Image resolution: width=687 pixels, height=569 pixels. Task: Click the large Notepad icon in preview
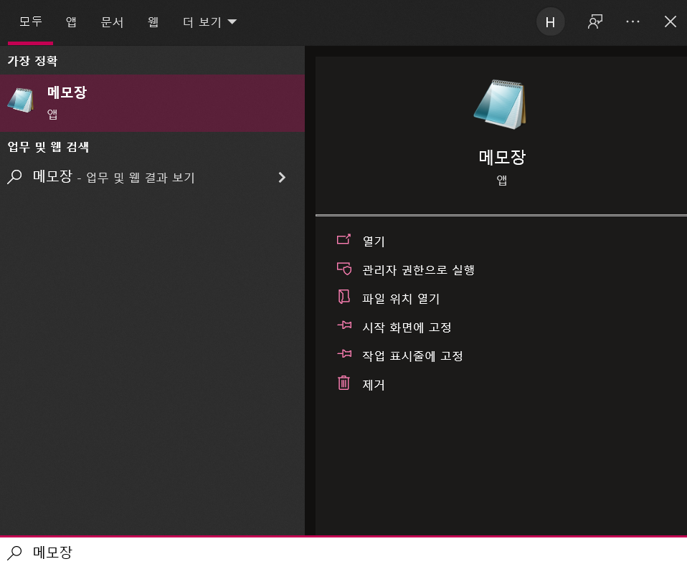pos(501,104)
